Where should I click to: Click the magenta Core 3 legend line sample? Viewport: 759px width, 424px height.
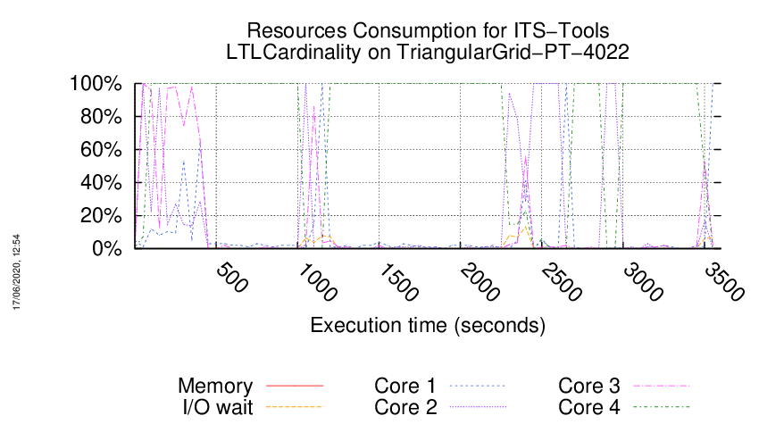click(663, 386)
